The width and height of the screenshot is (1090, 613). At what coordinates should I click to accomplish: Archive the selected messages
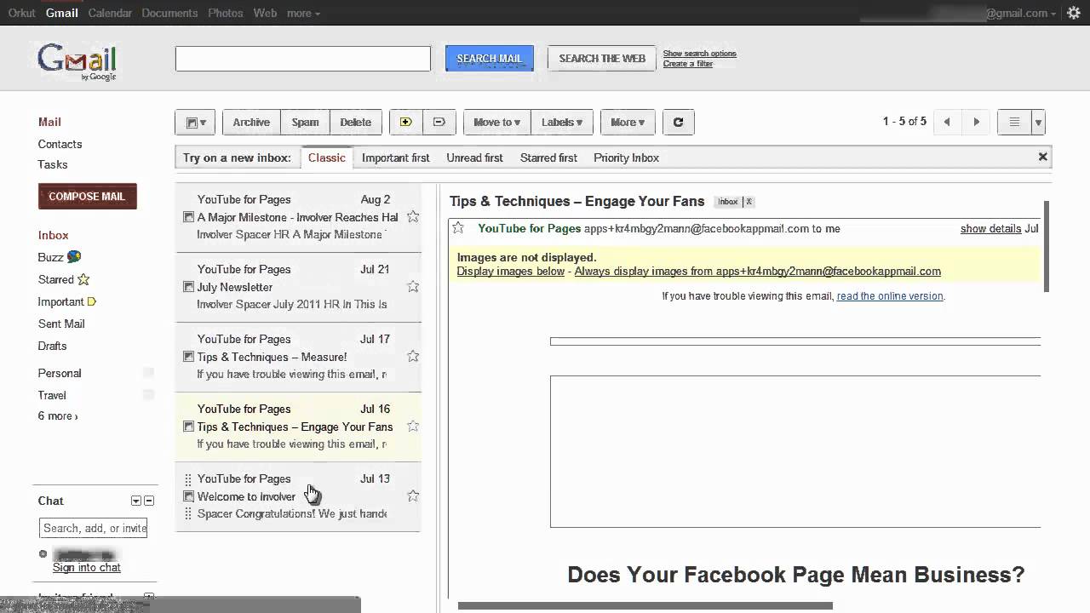pos(251,122)
